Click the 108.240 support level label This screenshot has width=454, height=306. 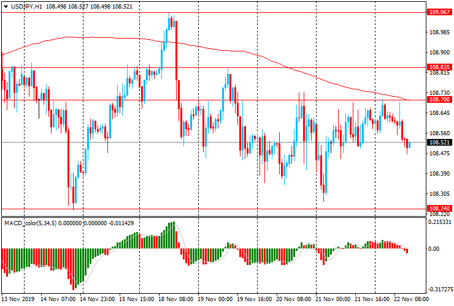pyautogui.click(x=439, y=208)
